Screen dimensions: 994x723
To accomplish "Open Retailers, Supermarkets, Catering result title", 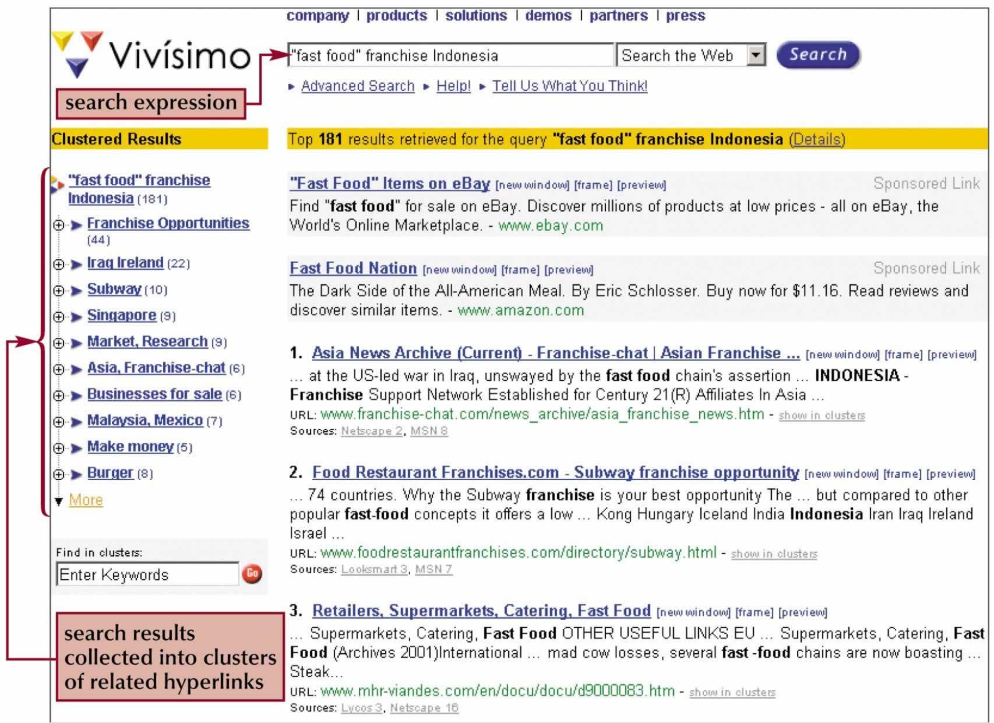I will (481, 611).
